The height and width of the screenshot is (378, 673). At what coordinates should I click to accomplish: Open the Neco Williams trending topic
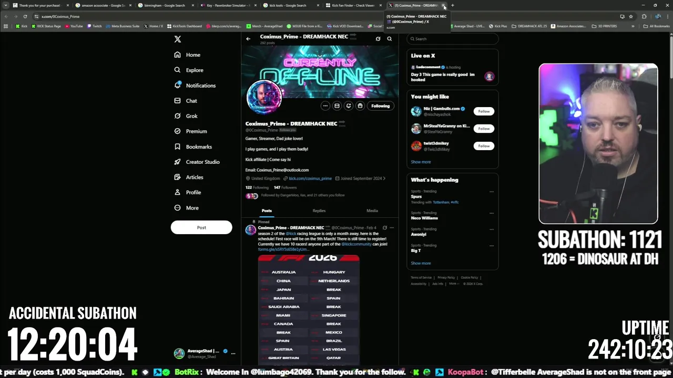[x=424, y=218]
